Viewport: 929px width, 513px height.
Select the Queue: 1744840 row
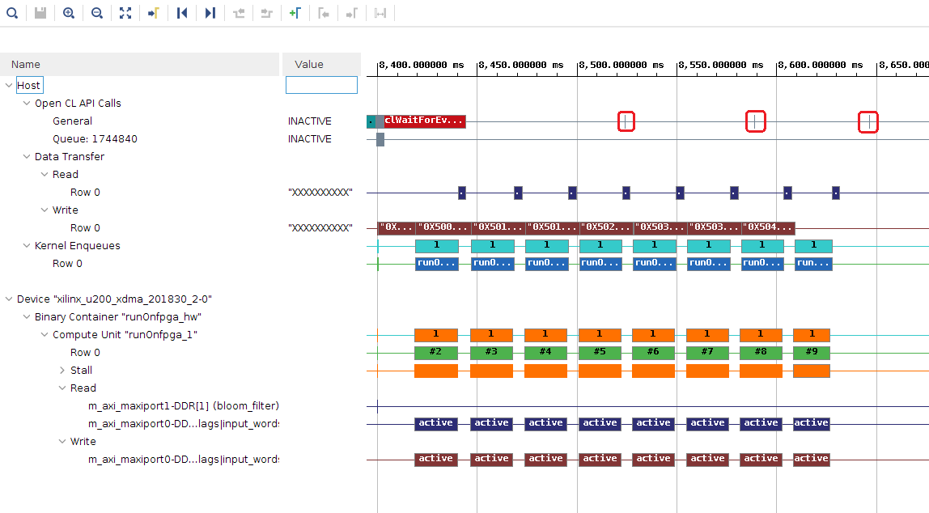click(x=95, y=139)
